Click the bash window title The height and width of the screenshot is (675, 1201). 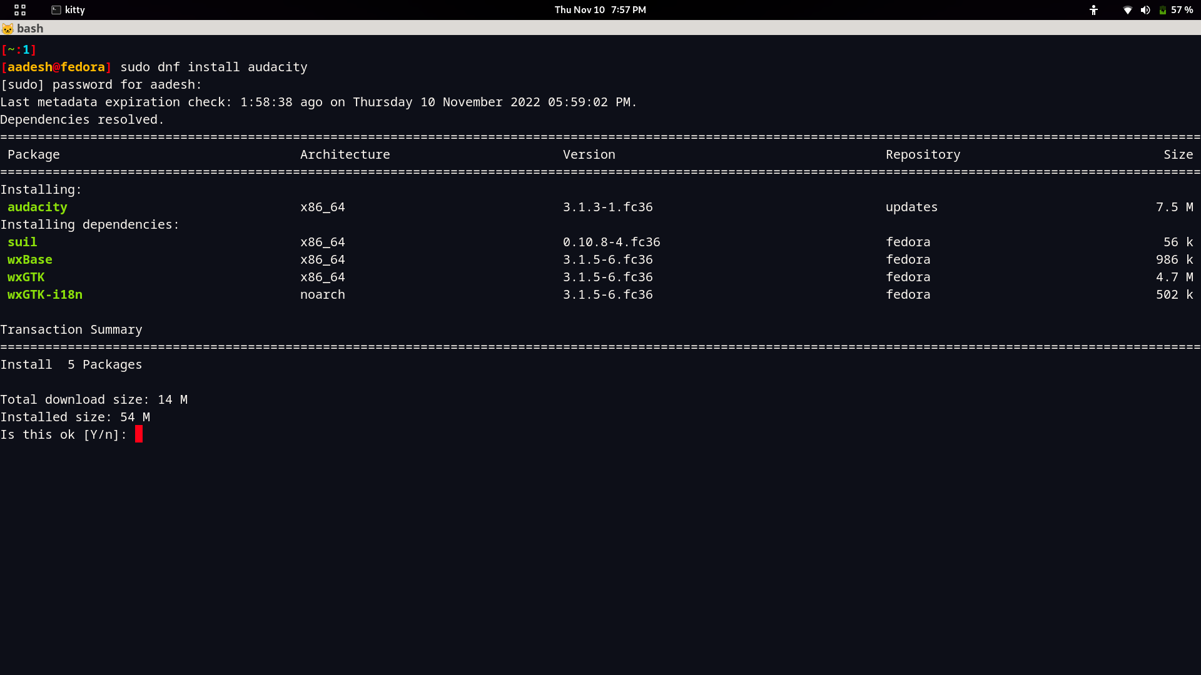point(30,29)
